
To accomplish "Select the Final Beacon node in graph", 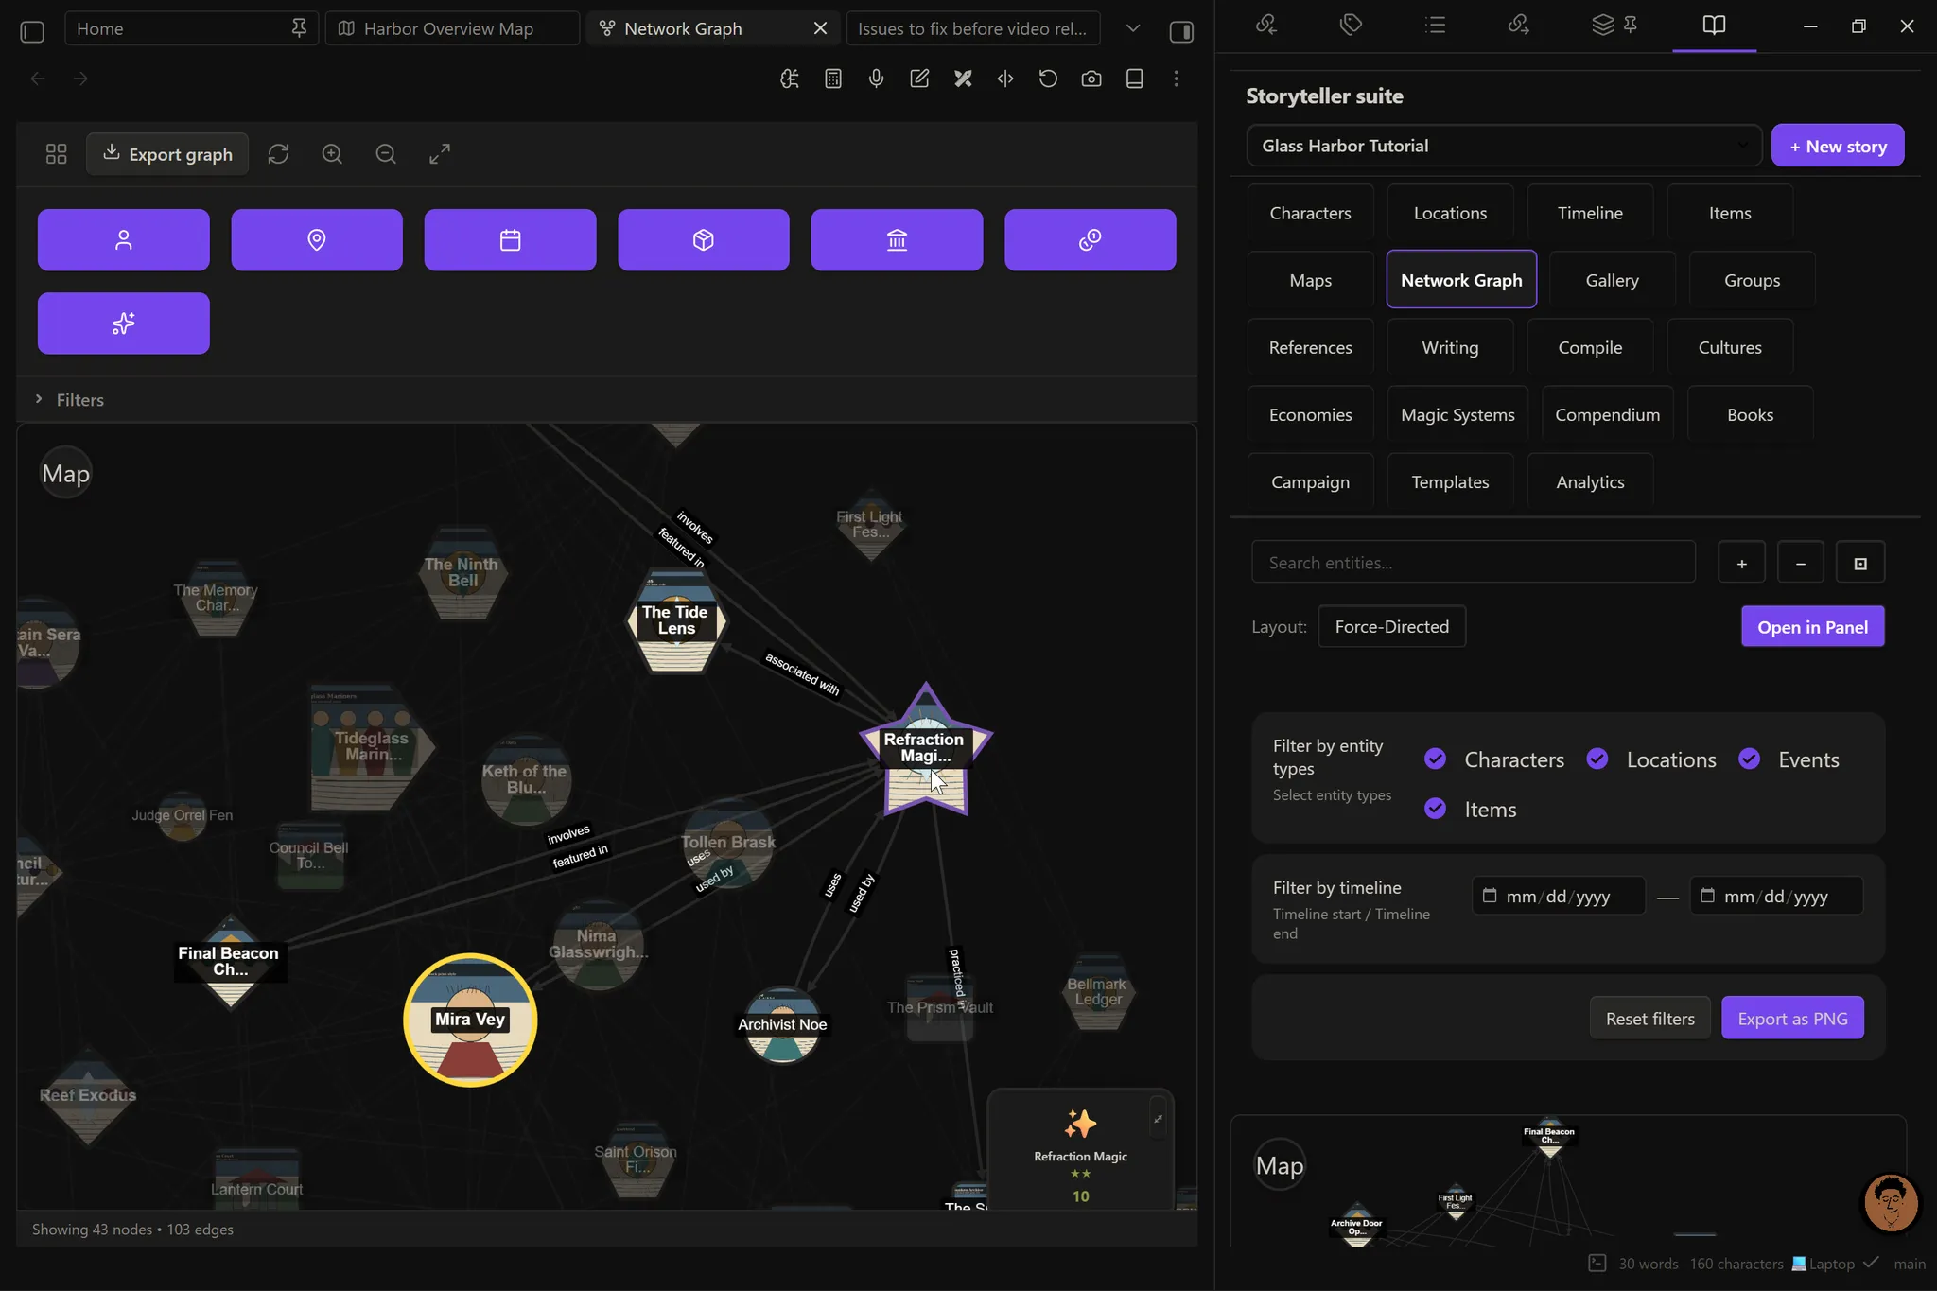I will 230,961.
